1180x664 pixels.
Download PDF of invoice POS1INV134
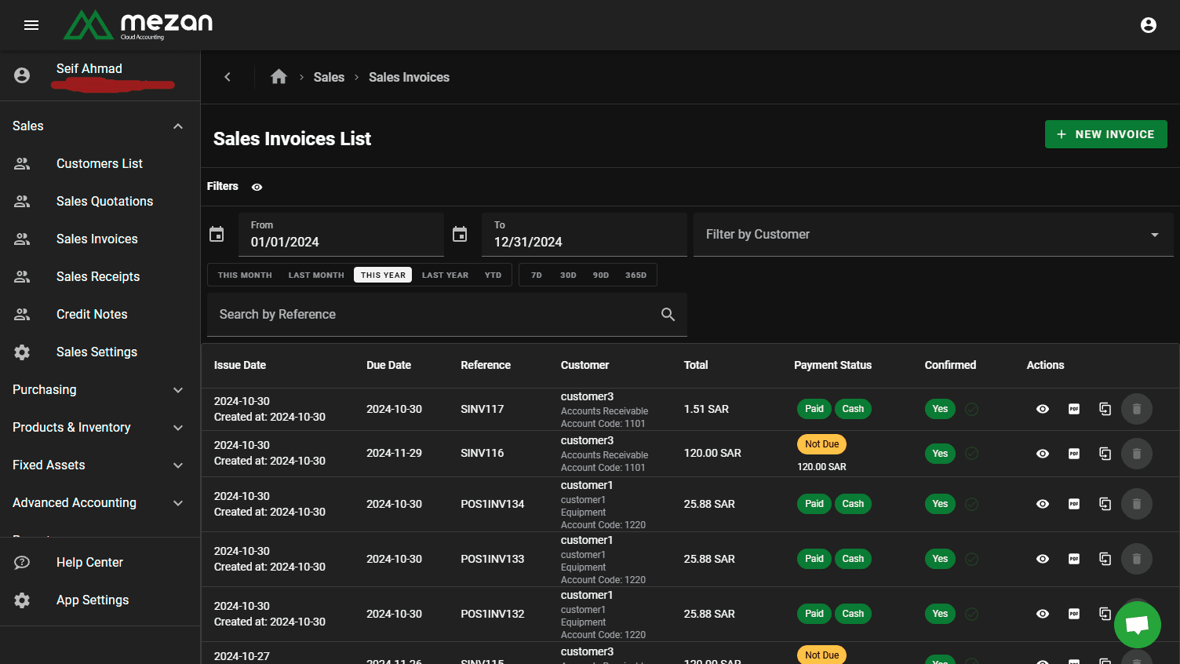(x=1074, y=504)
